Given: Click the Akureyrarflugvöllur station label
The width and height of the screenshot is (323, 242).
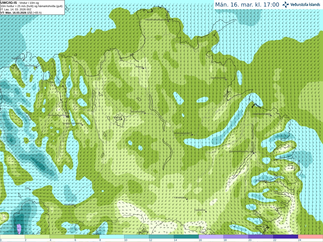Looking at the screenshot, I should 57,115.
